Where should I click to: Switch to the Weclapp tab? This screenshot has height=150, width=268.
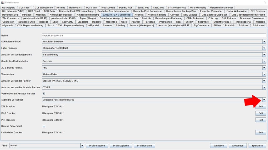[260, 22]
